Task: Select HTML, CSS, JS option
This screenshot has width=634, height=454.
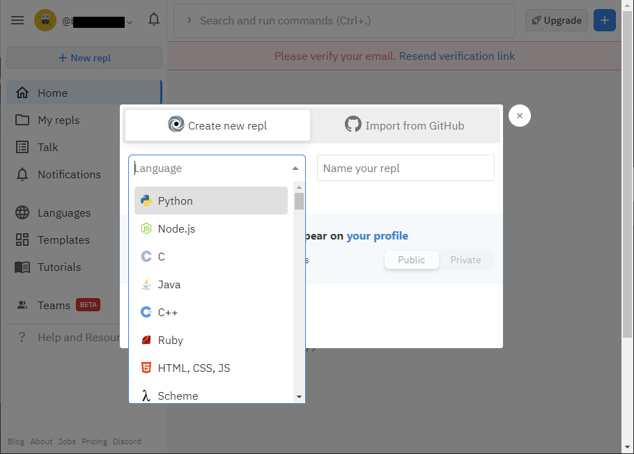Action: [x=210, y=368]
